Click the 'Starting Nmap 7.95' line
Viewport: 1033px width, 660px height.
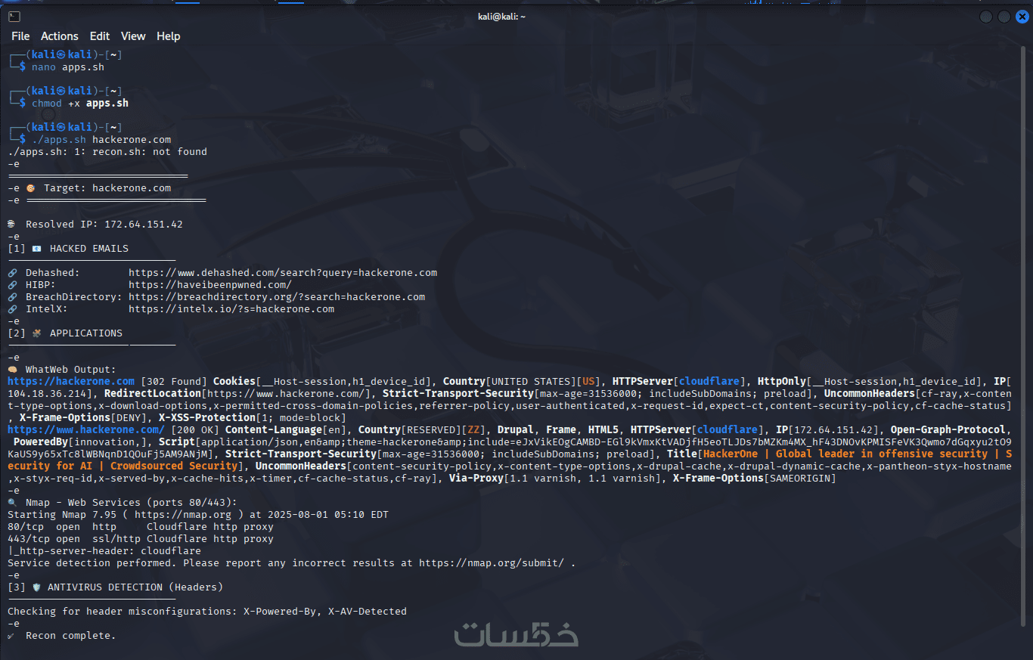click(x=198, y=515)
